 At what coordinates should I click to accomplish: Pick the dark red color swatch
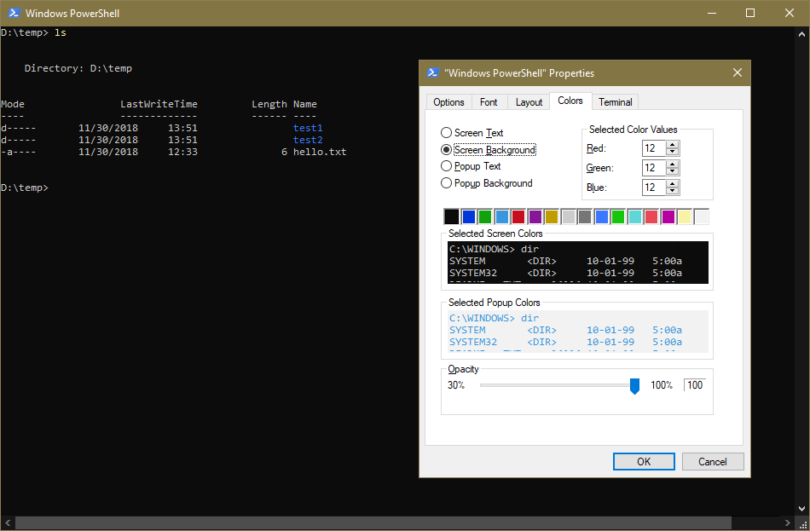518,216
